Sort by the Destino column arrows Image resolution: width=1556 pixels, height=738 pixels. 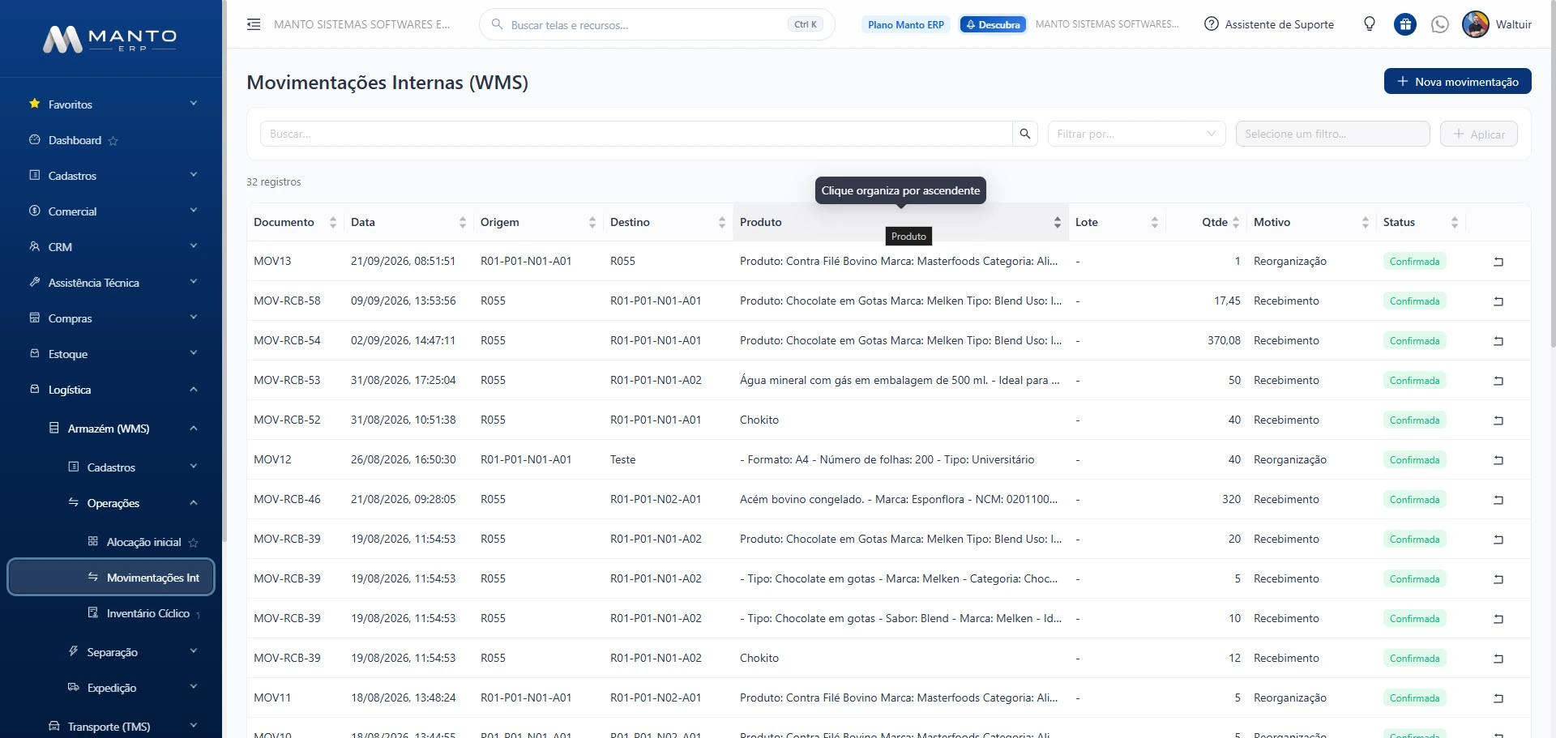click(722, 222)
